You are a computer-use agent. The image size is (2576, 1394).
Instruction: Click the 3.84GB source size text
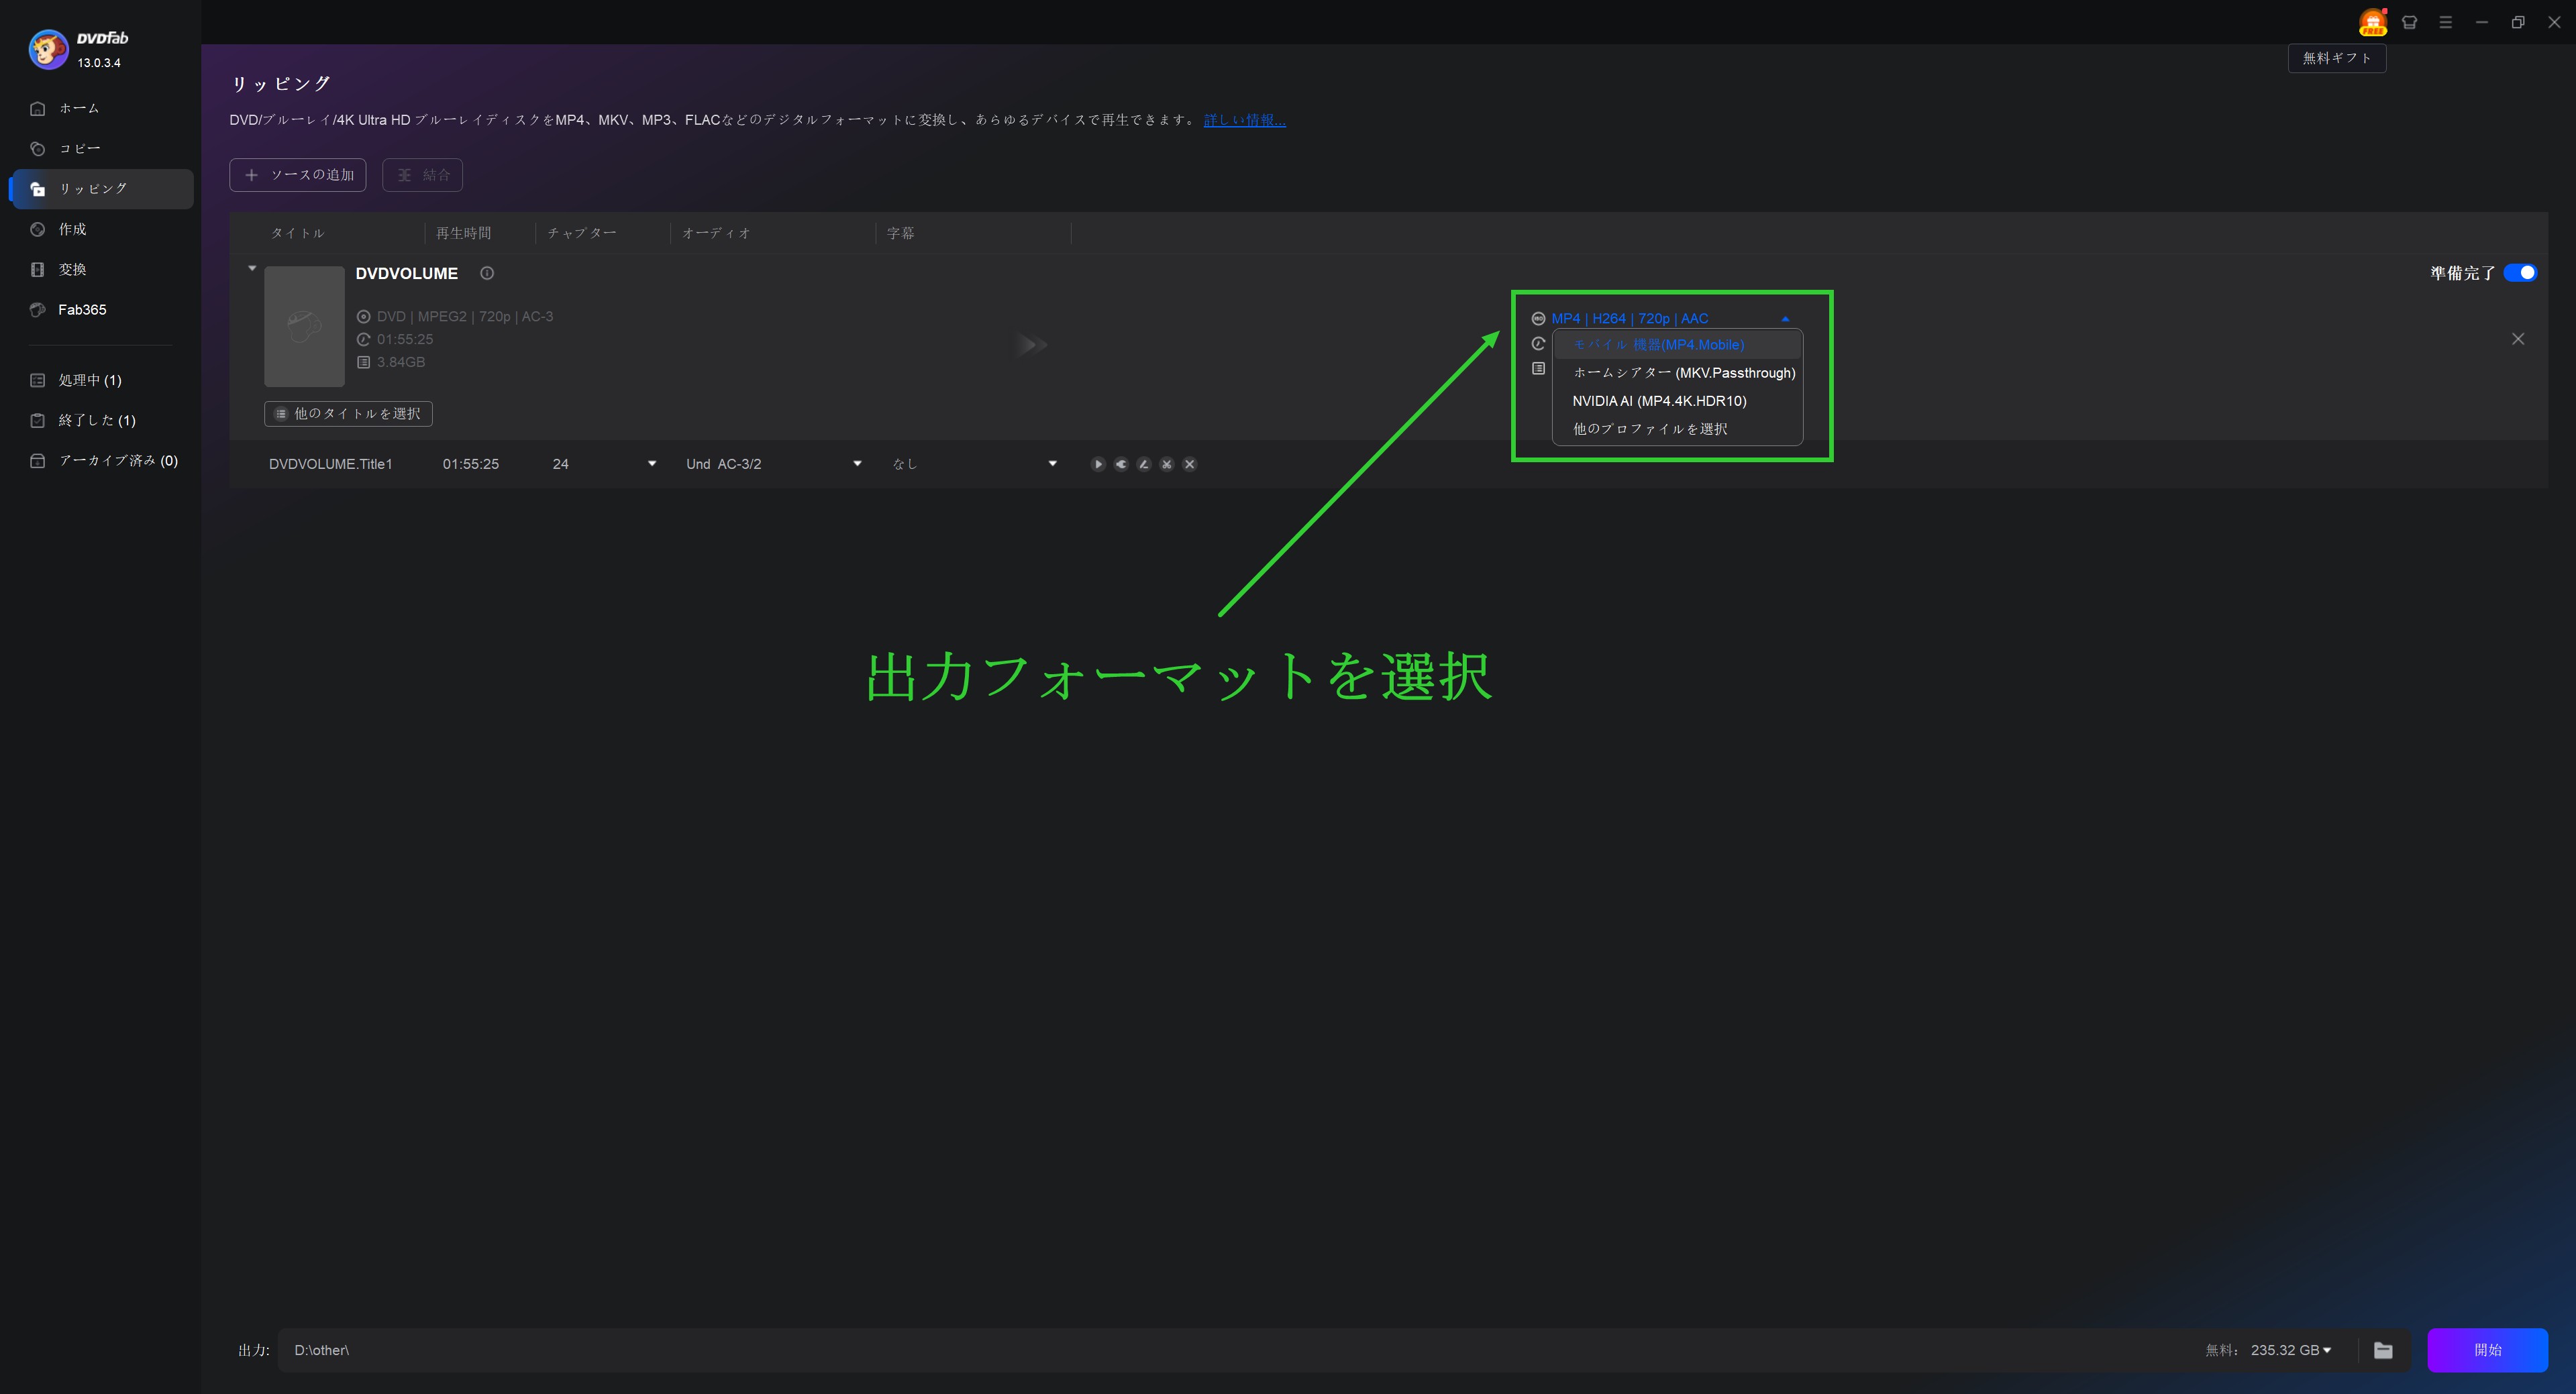click(401, 362)
